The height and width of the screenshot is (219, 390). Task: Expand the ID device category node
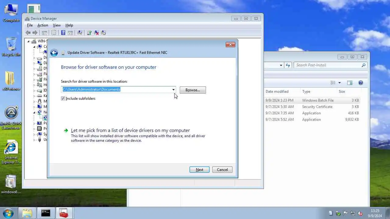click(34, 90)
